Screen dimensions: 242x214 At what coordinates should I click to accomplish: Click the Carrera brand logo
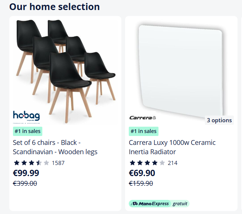pyautogui.click(x=143, y=118)
